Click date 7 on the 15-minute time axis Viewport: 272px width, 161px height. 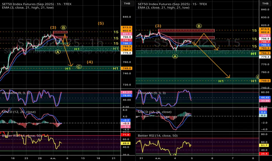(x=233, y=158)
